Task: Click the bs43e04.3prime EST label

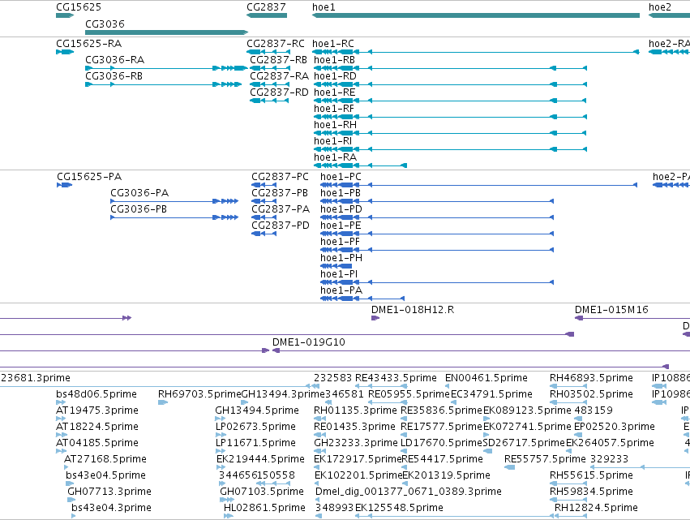Action: coord(111,508)
